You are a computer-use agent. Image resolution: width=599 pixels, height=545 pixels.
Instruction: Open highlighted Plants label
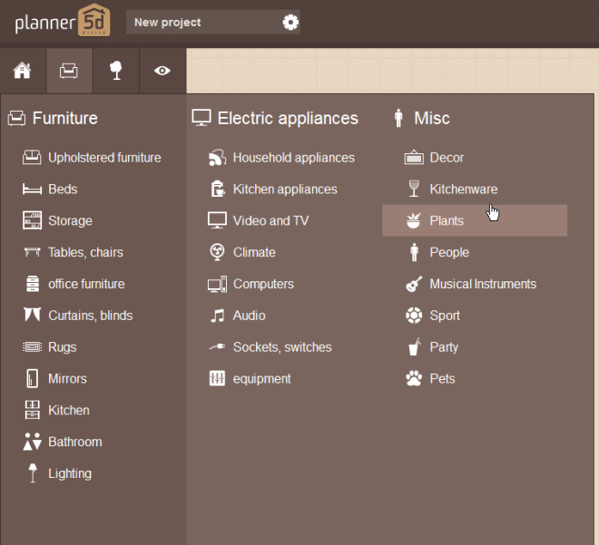tap(447, 220)
